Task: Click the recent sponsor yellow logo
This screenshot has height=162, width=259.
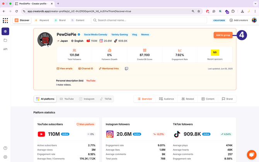Action: tap(215, 52)
